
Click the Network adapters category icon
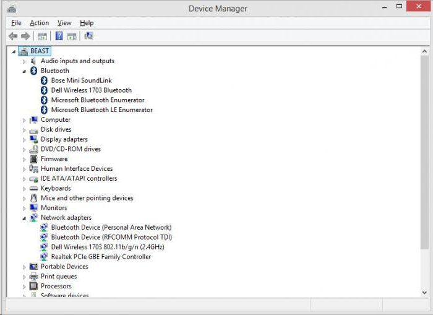pos(33,218)
